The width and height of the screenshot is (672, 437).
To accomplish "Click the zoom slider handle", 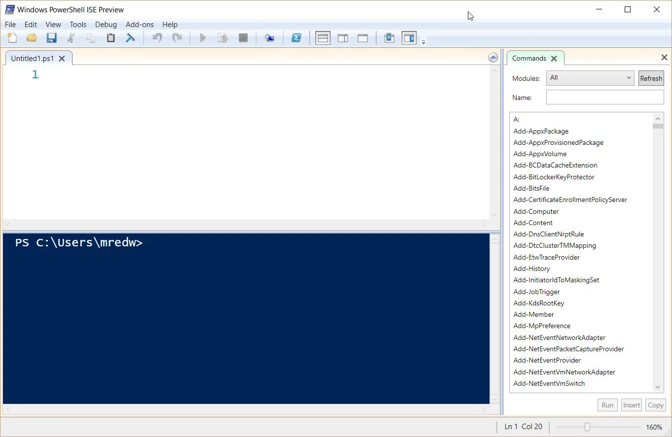I will coord(587,427).
